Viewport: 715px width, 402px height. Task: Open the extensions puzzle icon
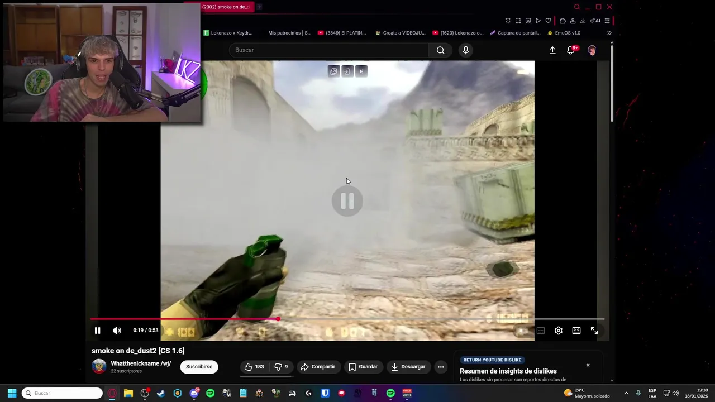click(x=563, y=21)
